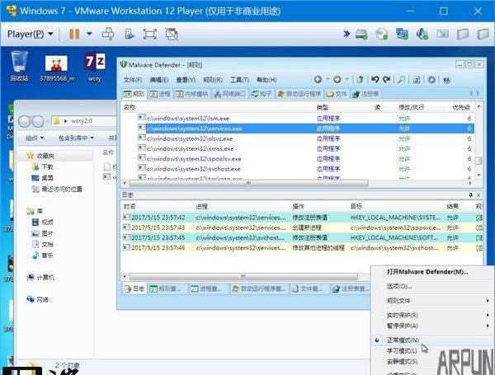This screenshot has width=495, height=375.
Task: Click the back arrow icon in Malware Defender toolbar
Action: click(318, 80)
